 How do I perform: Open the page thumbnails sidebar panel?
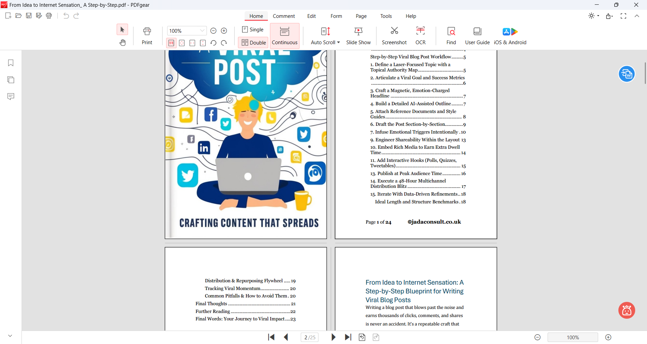[x=11, y=80]
